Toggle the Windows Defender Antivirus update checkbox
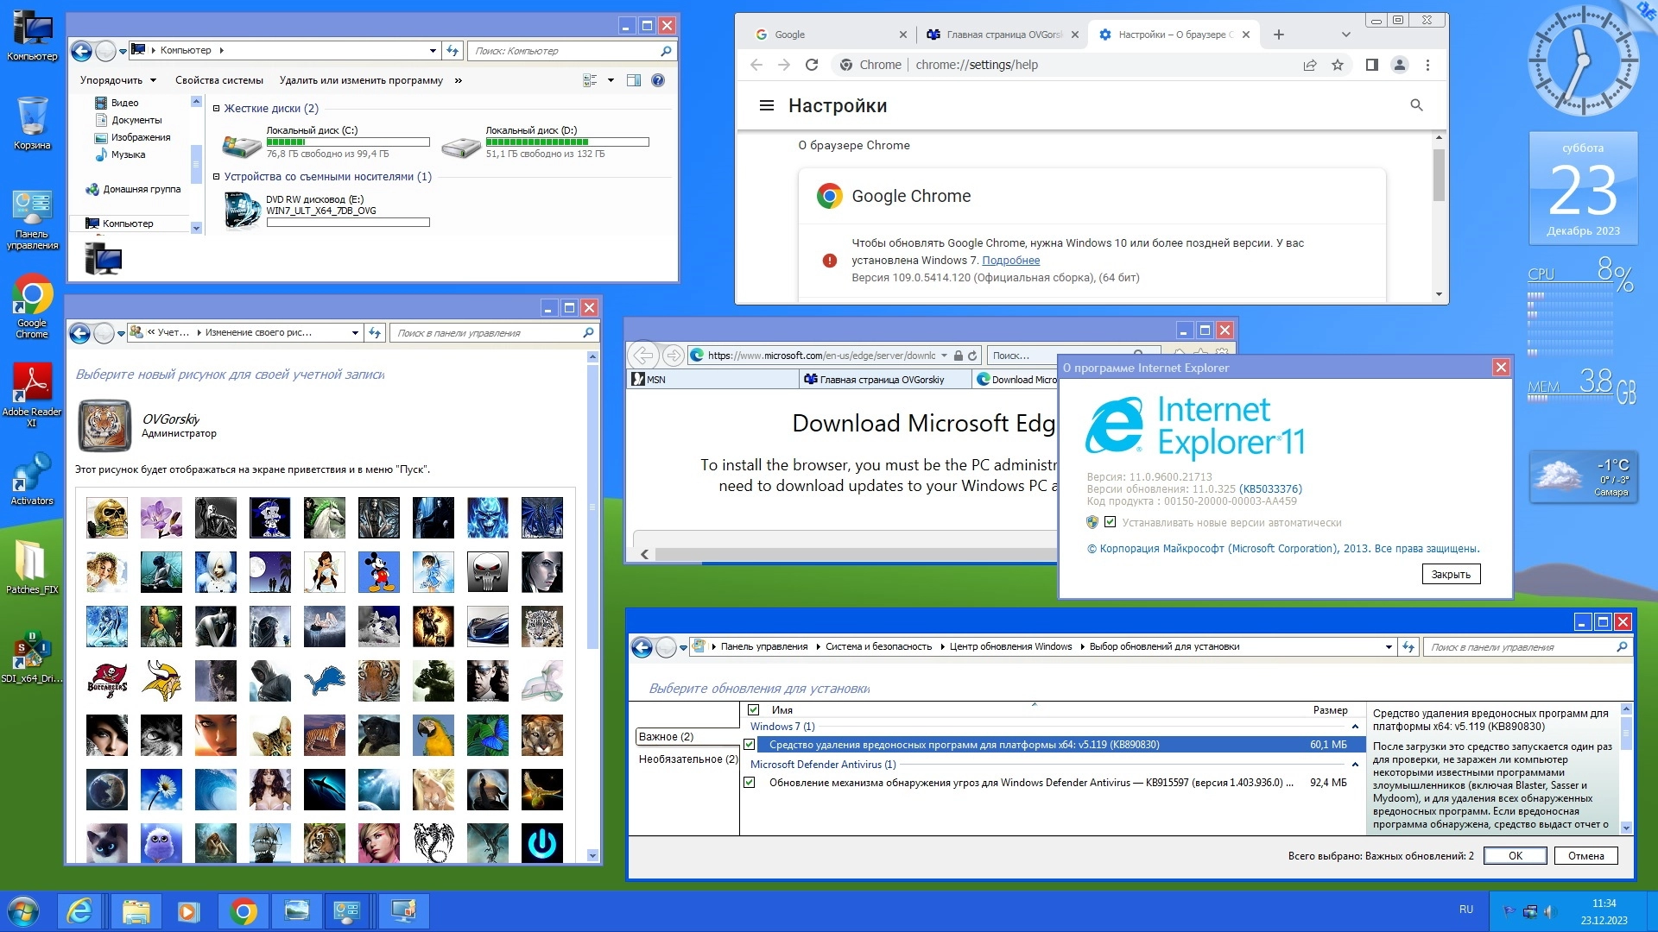 point(750,783)
